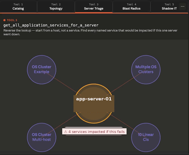Click the 'Reverse the lookup' description text
Screen dimensions: 189x155
click(x=90, y=32)
